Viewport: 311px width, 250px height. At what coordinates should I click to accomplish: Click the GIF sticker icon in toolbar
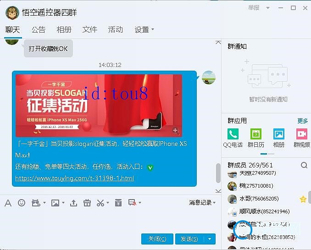pos(36,203)
